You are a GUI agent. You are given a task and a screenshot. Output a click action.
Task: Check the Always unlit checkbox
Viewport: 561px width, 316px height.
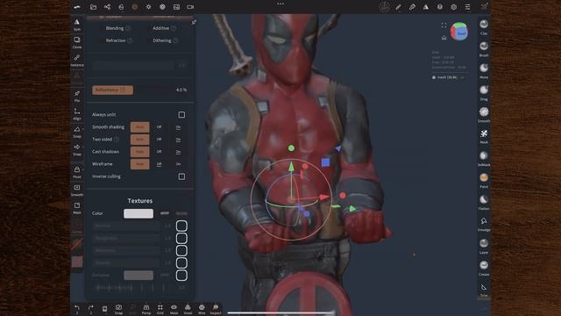181,115
